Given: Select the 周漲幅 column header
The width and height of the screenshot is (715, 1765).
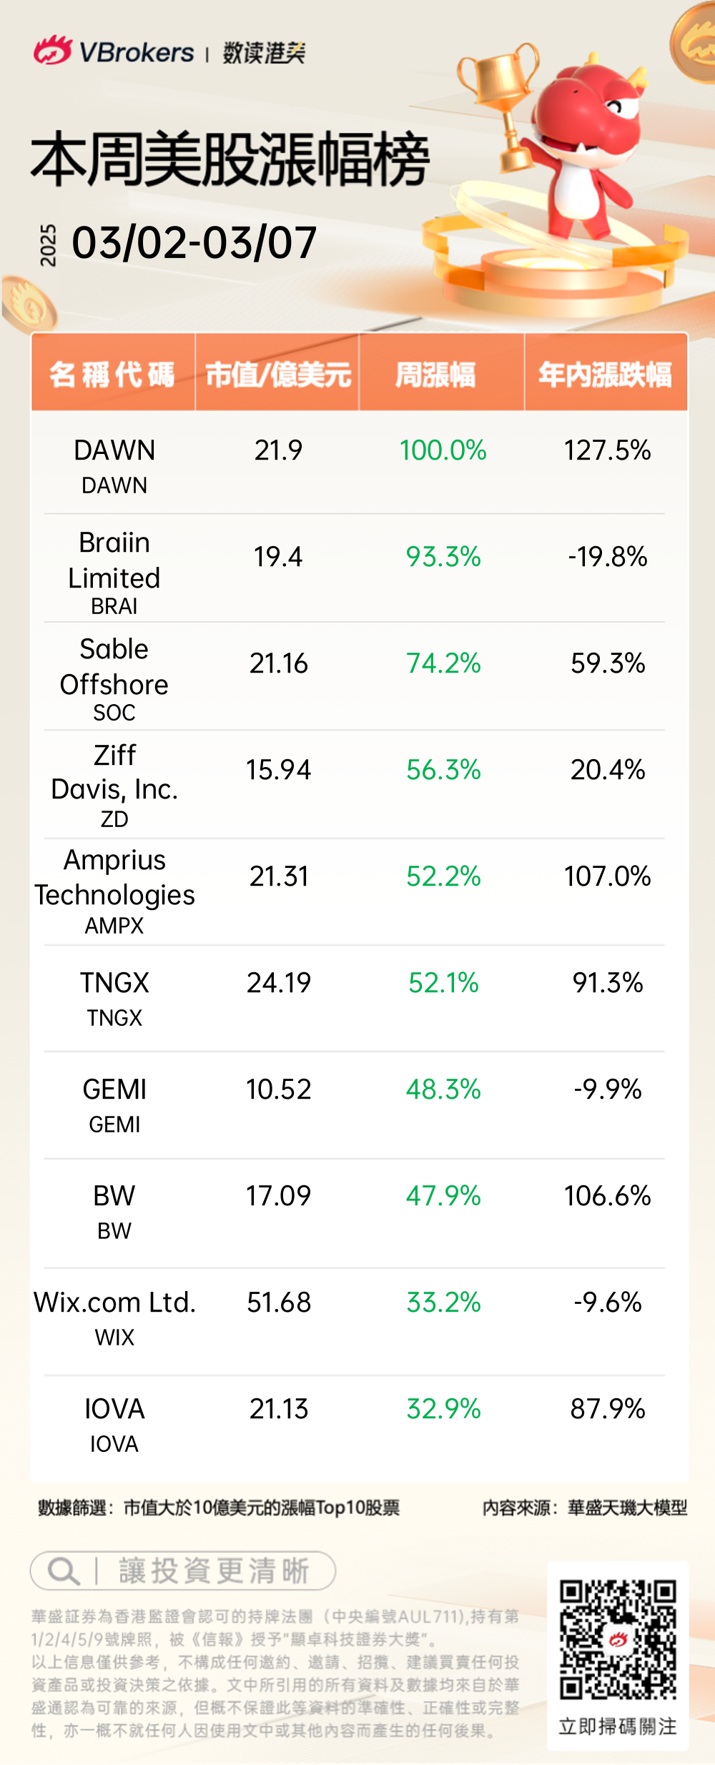Looking at the screenshot, I should click(x=435, y=374).
